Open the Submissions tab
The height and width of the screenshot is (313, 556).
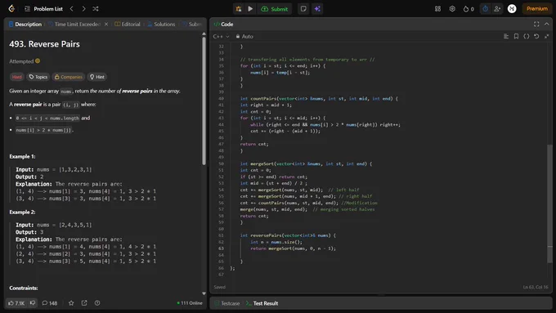[x=192, y=24]
